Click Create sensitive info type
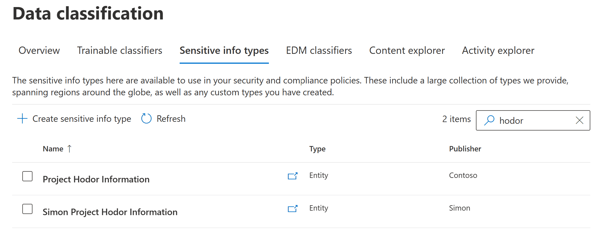The width and height of the screenshot is (605, 234). tap(81, 119)
